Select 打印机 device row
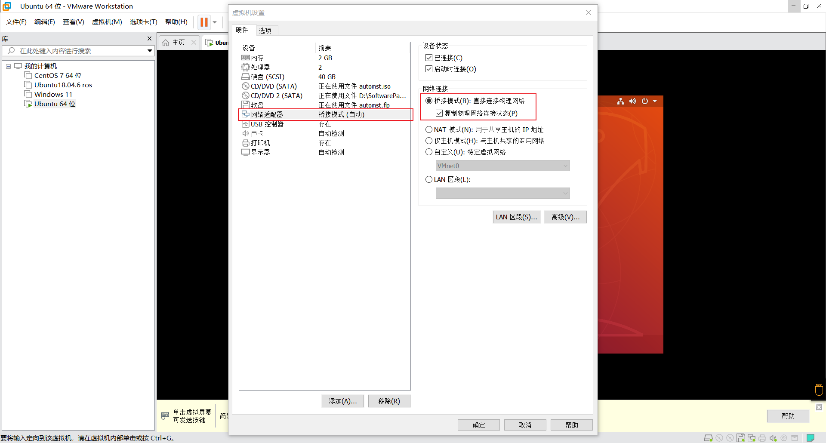This screenshot has height=443, width=826. (x=325, y=143)
